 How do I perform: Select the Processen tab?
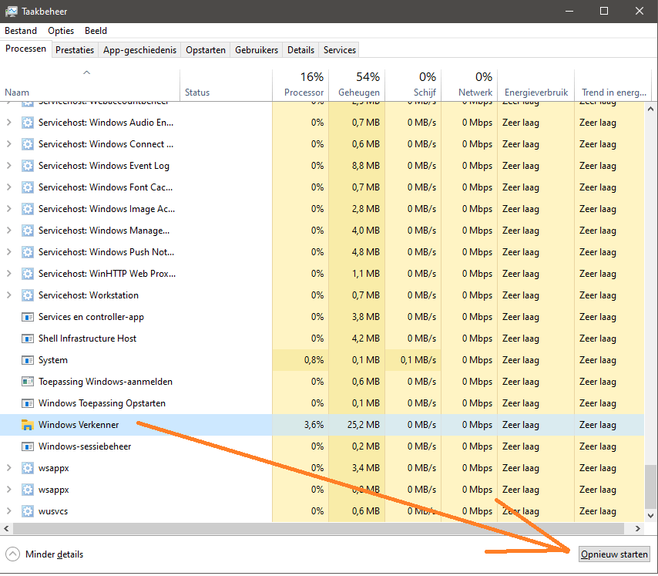coord(25,49)
